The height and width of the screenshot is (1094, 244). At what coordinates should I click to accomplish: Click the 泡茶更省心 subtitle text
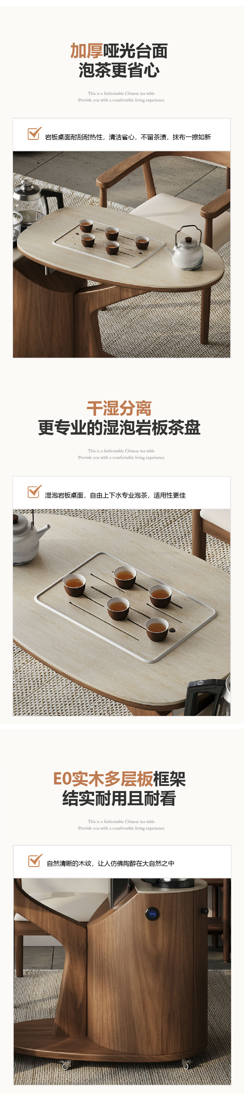[119, 70]
